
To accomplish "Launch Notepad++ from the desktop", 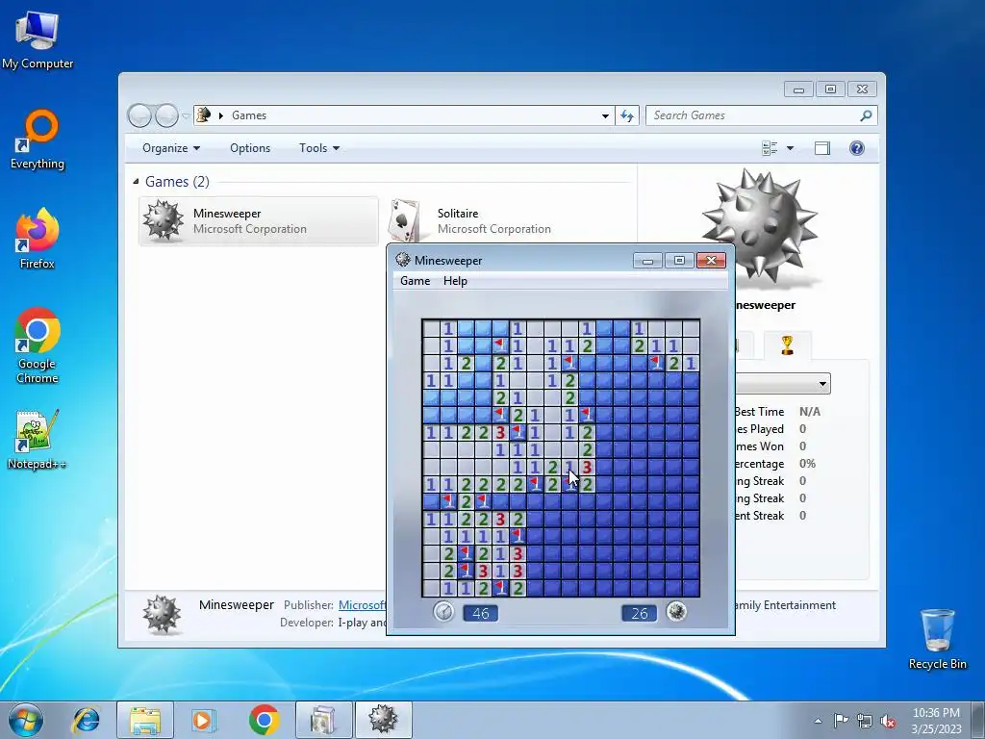I will pyautogui.click(x=38, y=440).
